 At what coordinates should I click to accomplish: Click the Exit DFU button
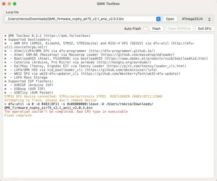205,29
